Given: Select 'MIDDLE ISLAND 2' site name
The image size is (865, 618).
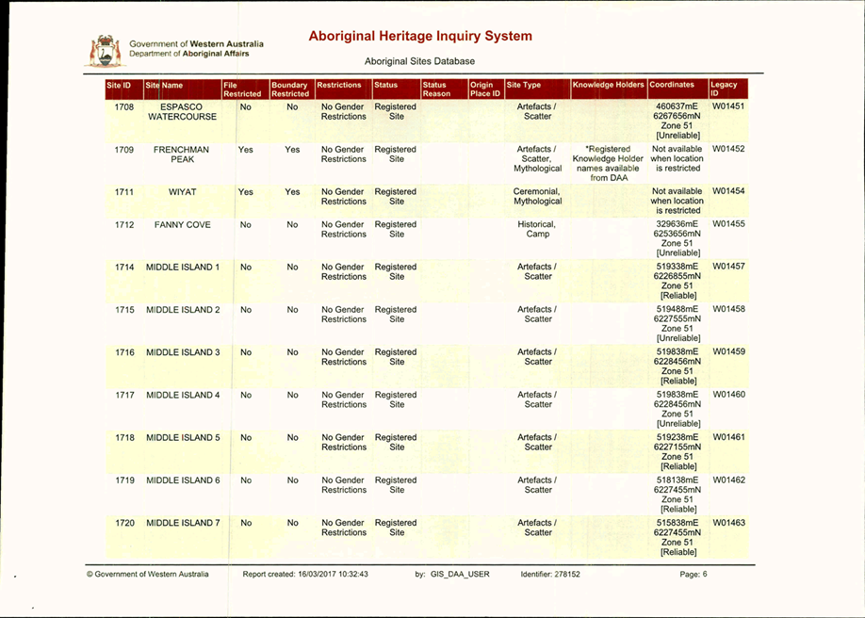Looking at the screenshot, I should coord(183,310).
